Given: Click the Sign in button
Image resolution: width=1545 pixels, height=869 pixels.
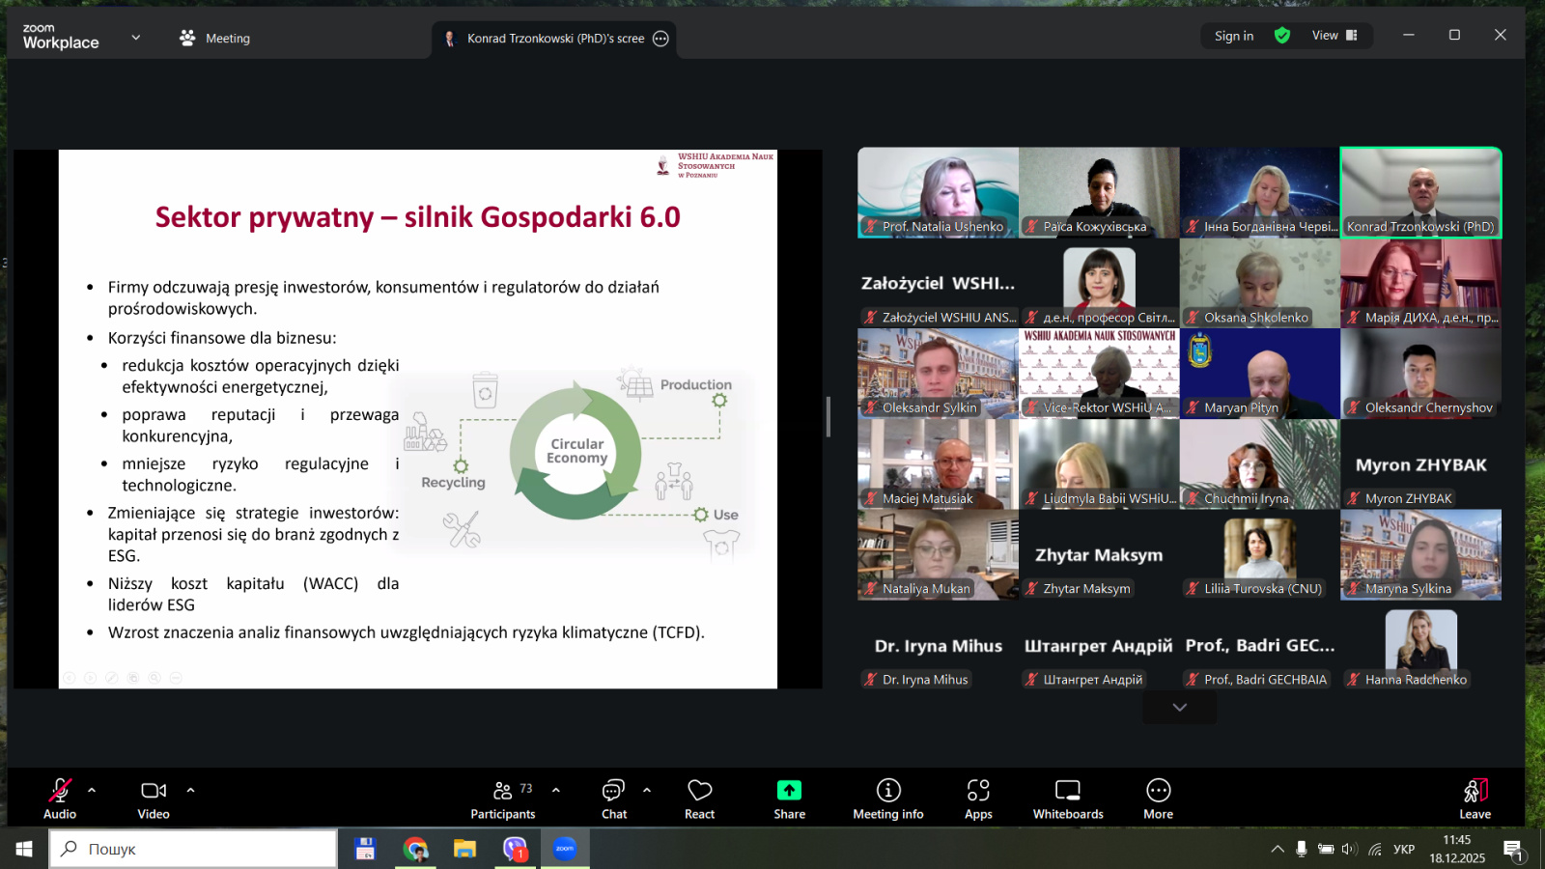Looking at the screenshot, I should (x=1233, y=36).
